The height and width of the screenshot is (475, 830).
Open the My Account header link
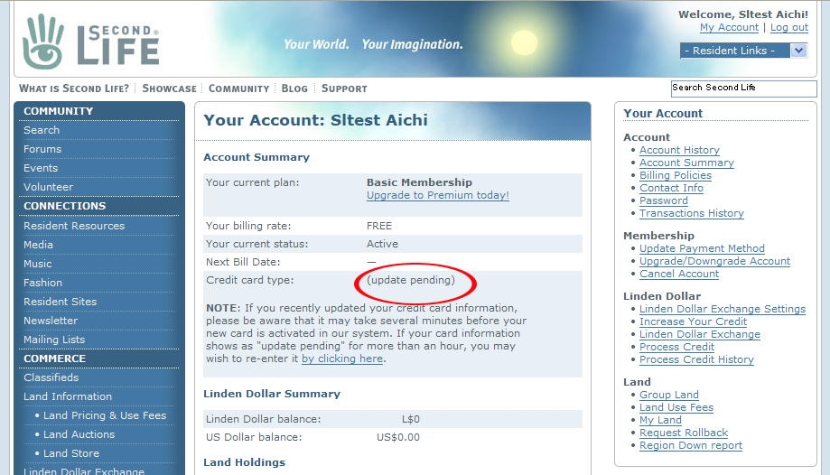tap(729, 28)
